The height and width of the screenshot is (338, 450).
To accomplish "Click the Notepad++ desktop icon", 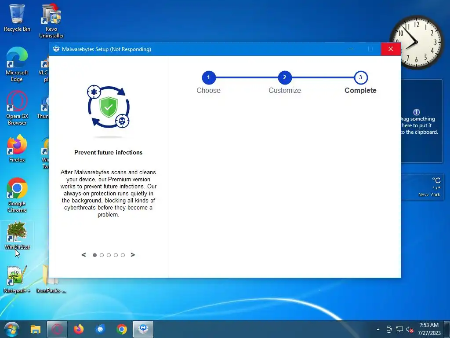I will [17, 279].
